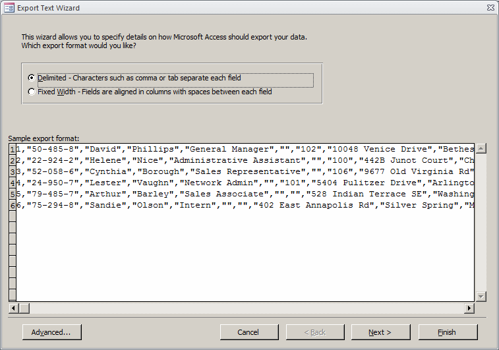Image resolution: width=499 pixels, height=350 pixels.
Task: Click the vertical scrollbar up arrow
Action: pos(481,148)
